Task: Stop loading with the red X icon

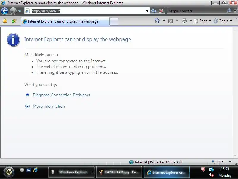Action: pyautogui.click(x=161, y=11)
